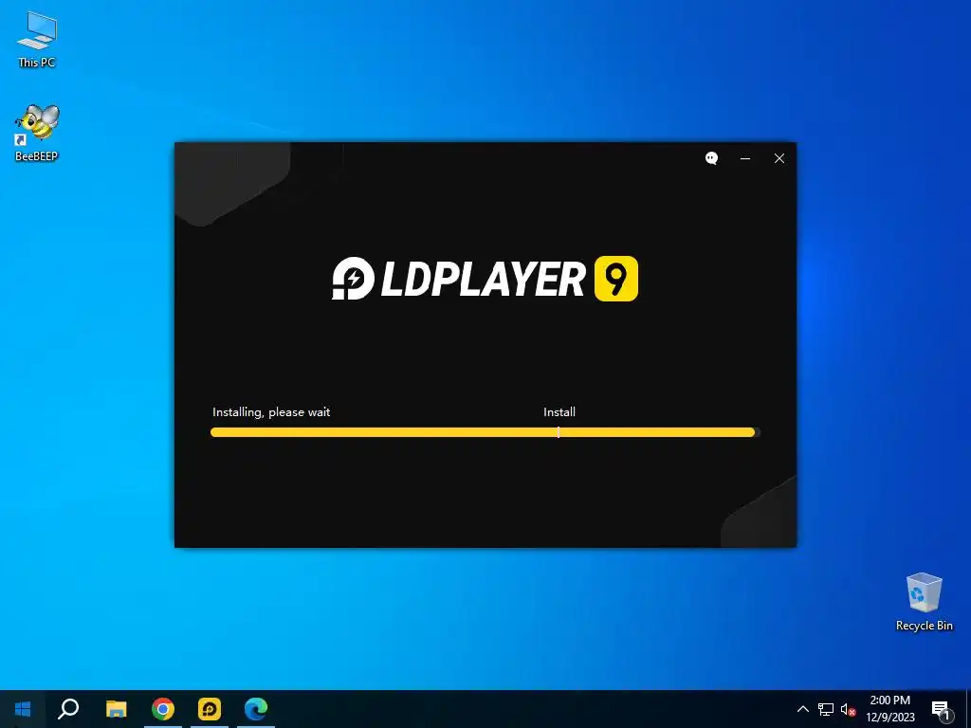Screen dimensions: 971x728
Task: Open the Action Center notifications icon
Action: (941, 709)
